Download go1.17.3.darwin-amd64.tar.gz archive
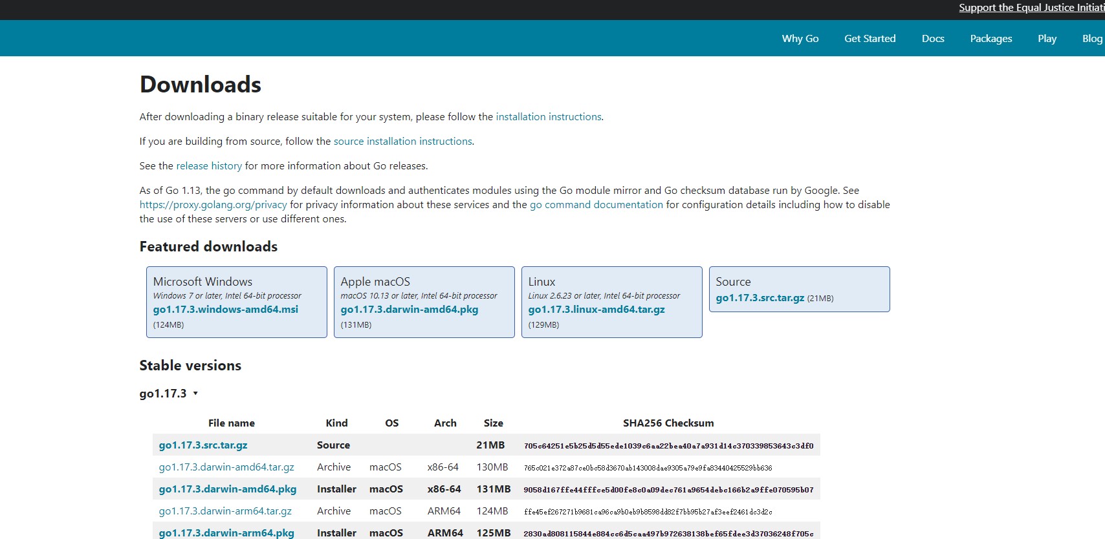Viewport: 1105px width, 539px height. click(226, 467)
